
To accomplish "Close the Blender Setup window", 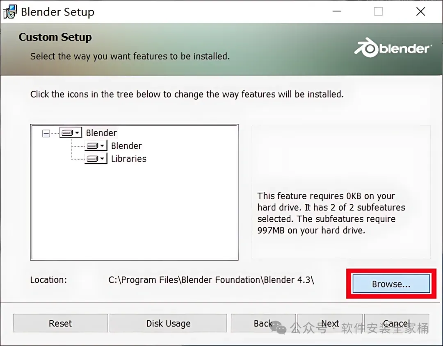I will coord(420,11).
